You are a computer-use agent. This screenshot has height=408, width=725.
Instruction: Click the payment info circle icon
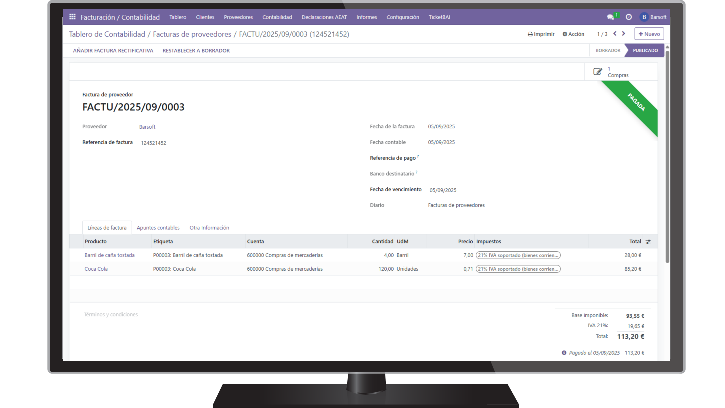(564, 353)
